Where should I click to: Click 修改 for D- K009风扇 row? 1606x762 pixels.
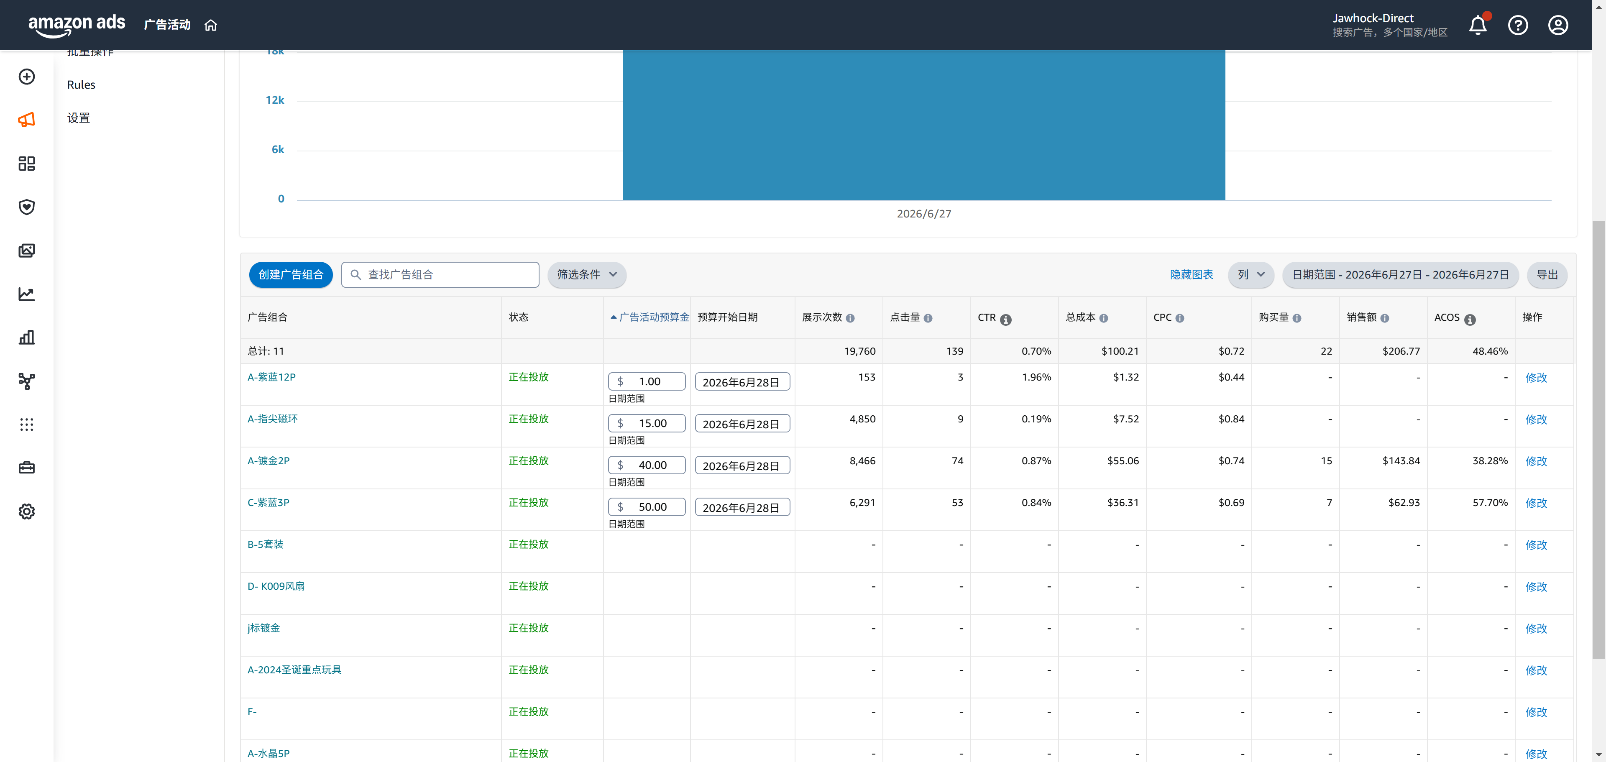(x=1536, y=586)
